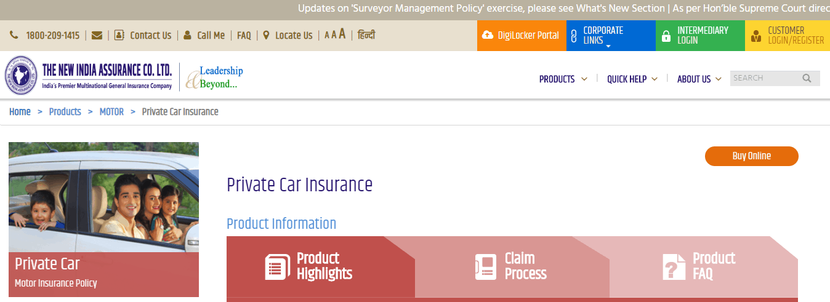This screenshot has height=302, width=830.
Task: Click the Private Car Insurance breadcrumb text
Action: pyautogui.click(x=180, y=111)
